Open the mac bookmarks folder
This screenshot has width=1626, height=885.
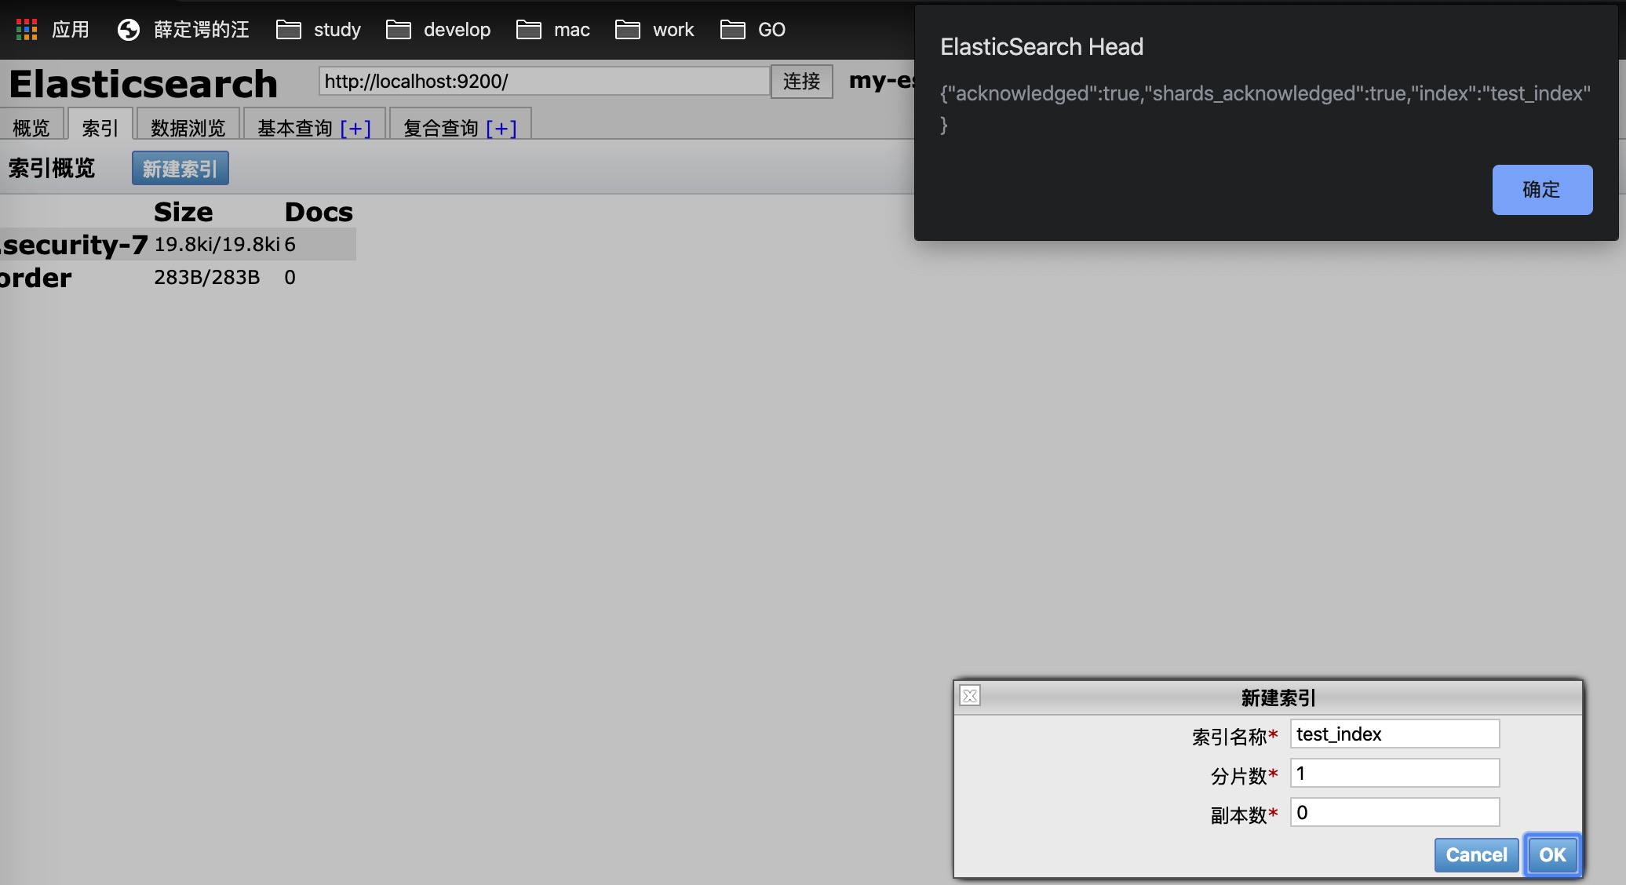click(x=553, y=30)
